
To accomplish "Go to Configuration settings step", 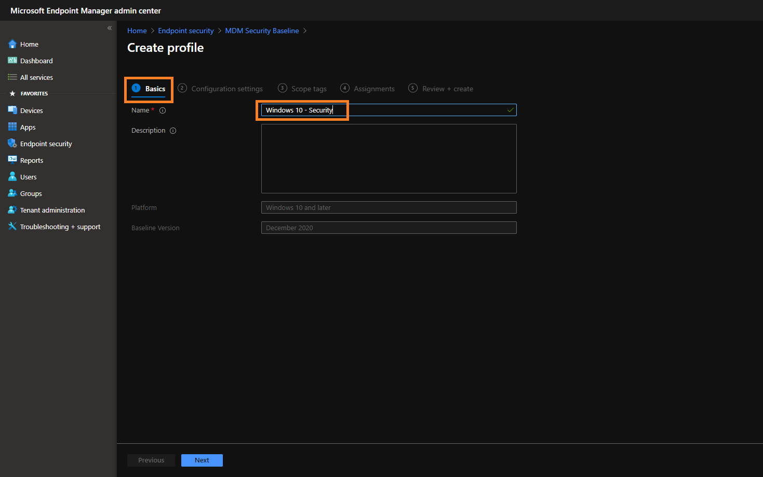I will [x=220, y=89].
